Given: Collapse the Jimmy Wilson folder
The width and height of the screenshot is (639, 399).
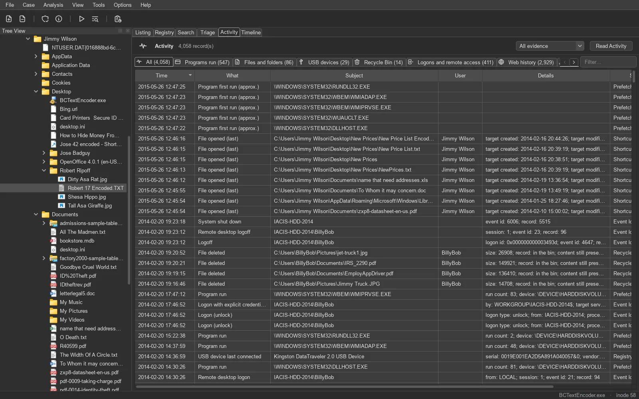Looking at the screenshot, I should tap(28, 39).
